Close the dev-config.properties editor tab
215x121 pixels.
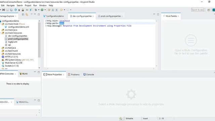(93, 16)
